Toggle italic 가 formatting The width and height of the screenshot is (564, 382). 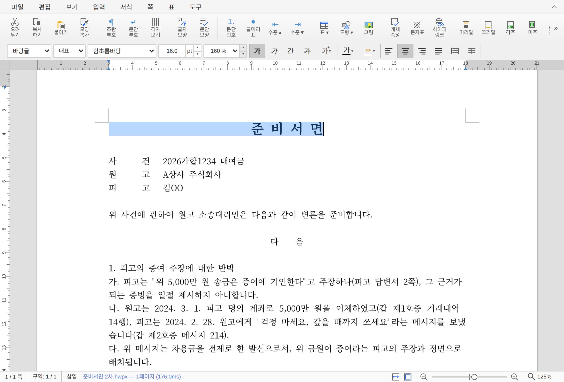(274, 51)
